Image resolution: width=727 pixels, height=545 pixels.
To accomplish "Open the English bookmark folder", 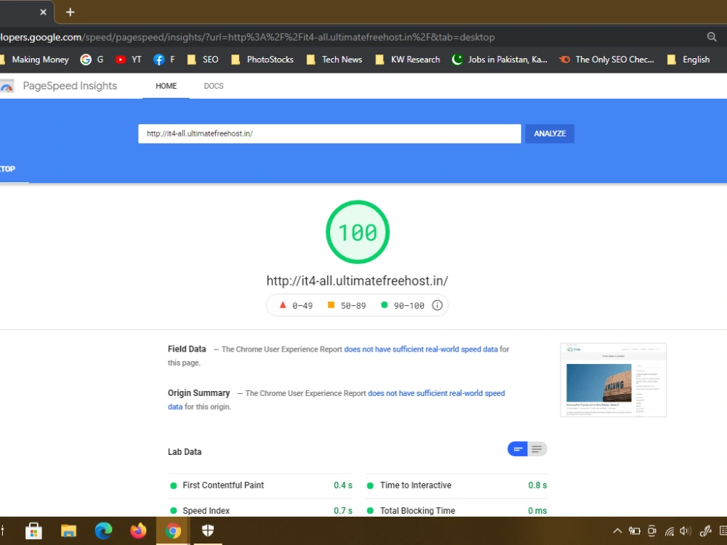I will click(688, 60).
